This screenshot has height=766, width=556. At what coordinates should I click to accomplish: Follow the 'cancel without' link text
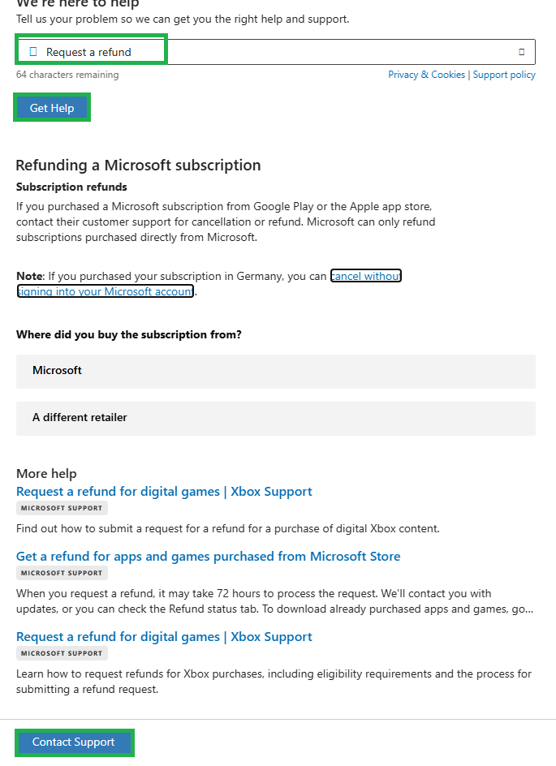(366, 276)
